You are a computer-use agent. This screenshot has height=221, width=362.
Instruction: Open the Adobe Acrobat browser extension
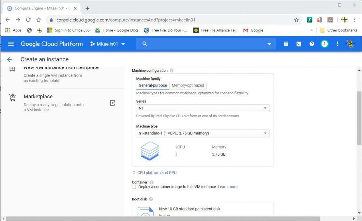[x=330, y=20]
